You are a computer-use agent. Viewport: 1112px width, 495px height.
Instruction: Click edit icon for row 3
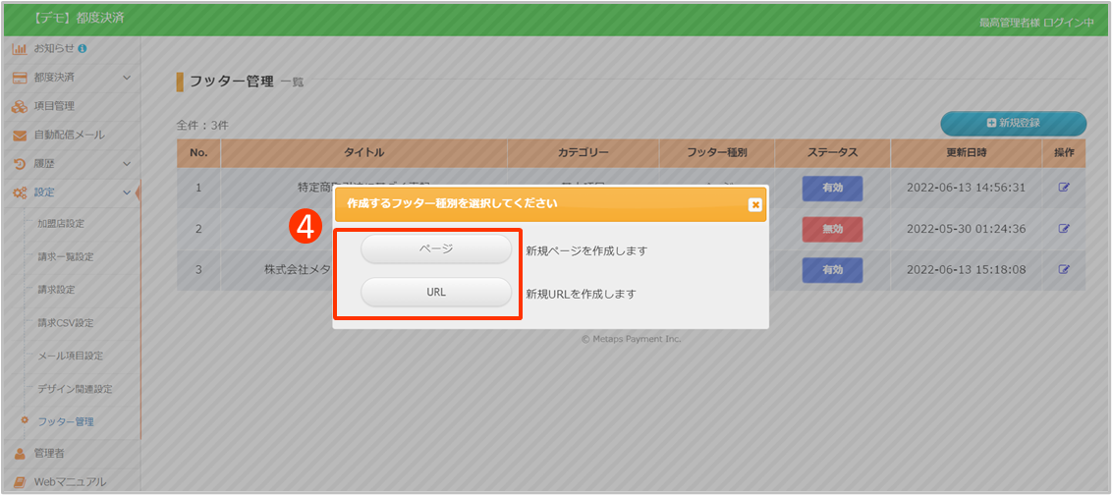pos(1064,269)
